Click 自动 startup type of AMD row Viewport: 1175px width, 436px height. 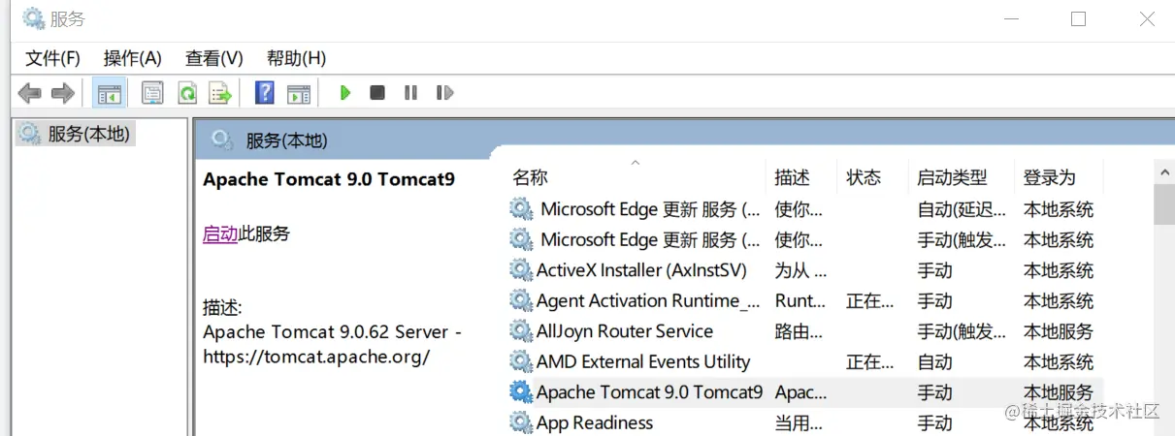click(935, 361)
